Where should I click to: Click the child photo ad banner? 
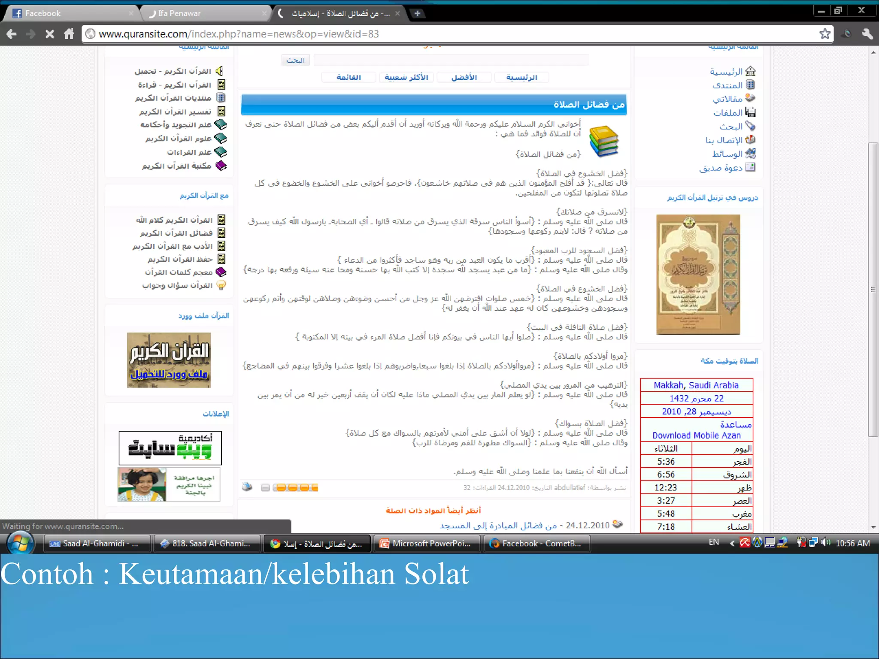tap(169, 484)
